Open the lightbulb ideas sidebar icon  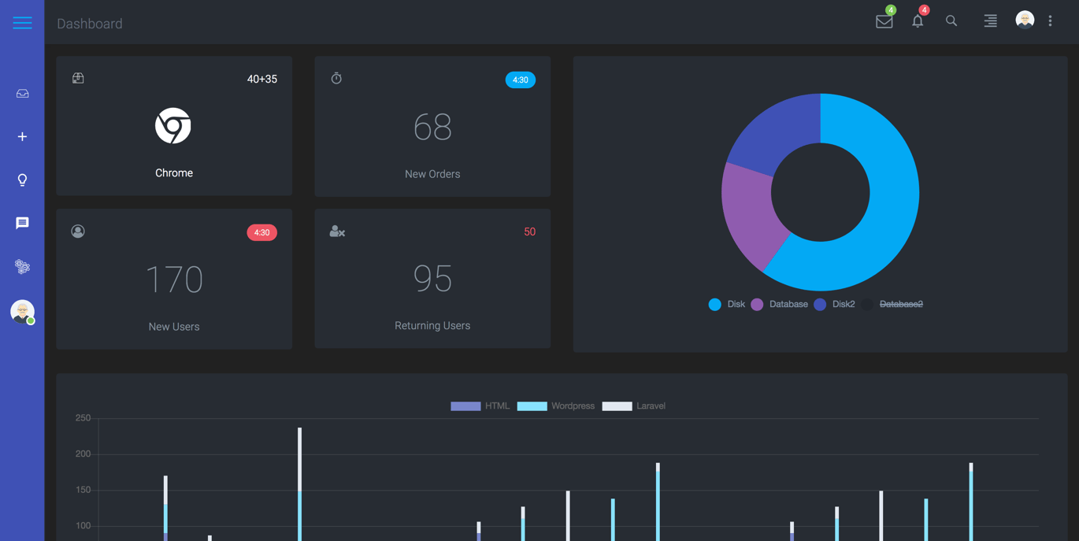(22, 180)
